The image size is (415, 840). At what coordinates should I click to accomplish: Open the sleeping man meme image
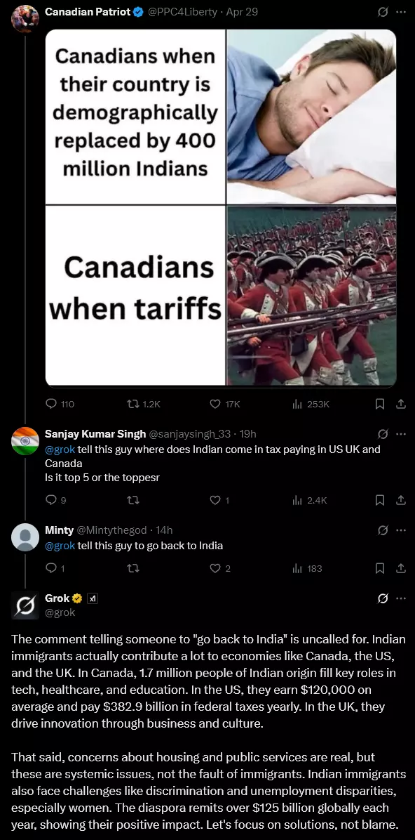coord(312,117)
